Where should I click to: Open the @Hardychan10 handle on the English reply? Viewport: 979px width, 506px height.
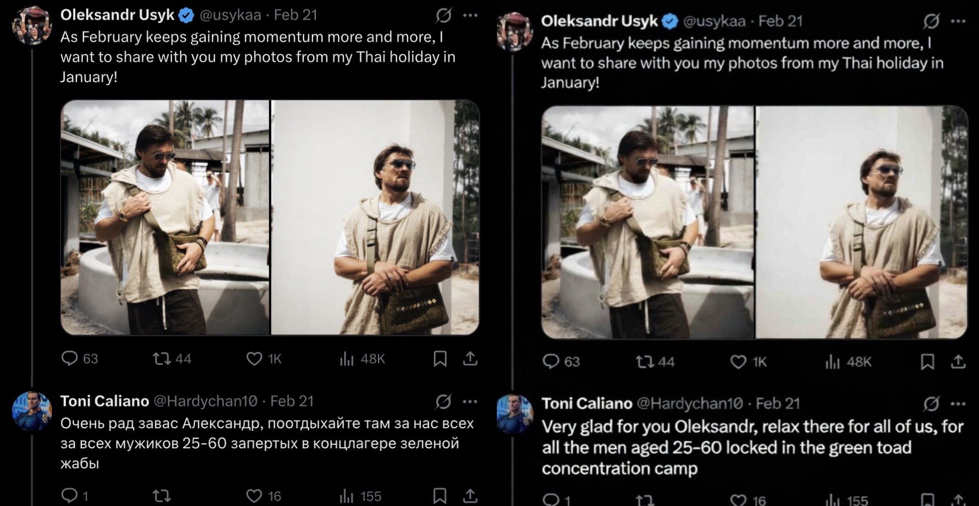[x=690, y=403]
